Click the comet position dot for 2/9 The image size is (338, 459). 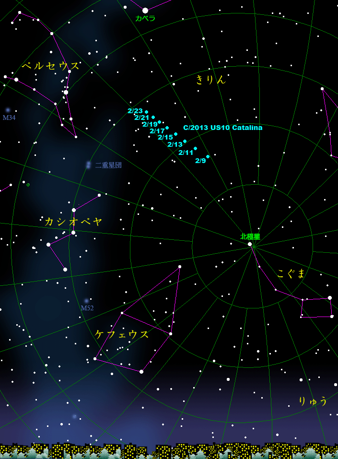[x=208, y=157]
